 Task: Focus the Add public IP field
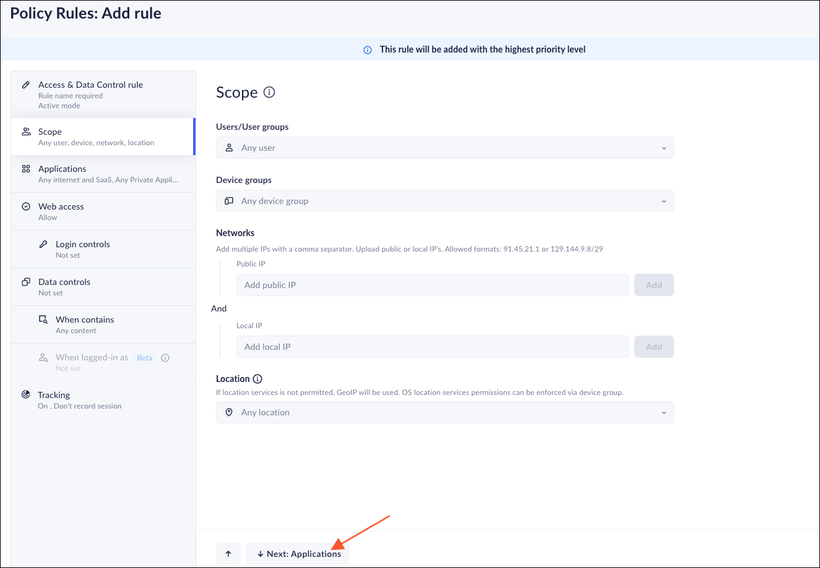[432, 286]
